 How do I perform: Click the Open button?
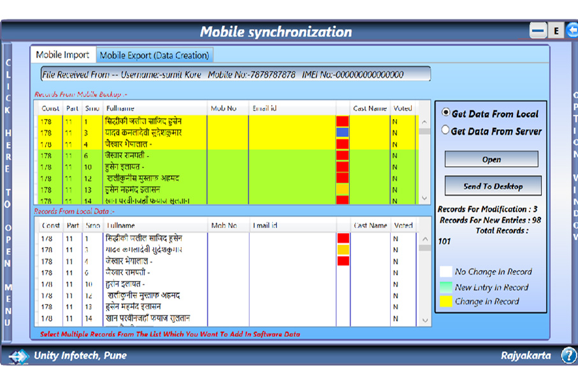(491, 159)
